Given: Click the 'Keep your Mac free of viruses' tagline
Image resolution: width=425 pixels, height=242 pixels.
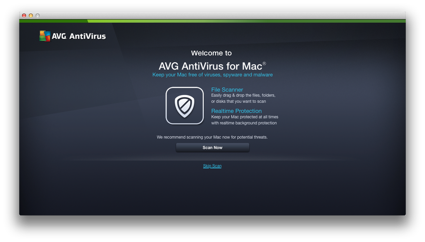Looking at the screenshot, I should pyautogui.click(x=212, y=74).
